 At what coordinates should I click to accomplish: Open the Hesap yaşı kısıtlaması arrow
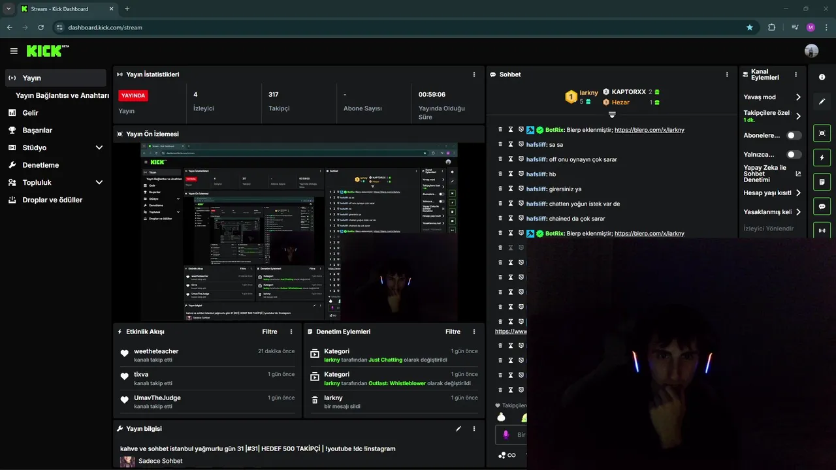pyautogui.click(x=798, y=193)
